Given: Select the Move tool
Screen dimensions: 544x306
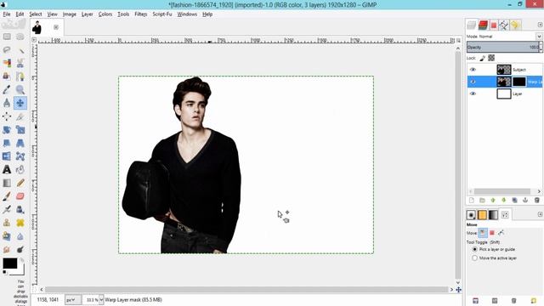Looking at the screenshot, I should pos(20,103).
